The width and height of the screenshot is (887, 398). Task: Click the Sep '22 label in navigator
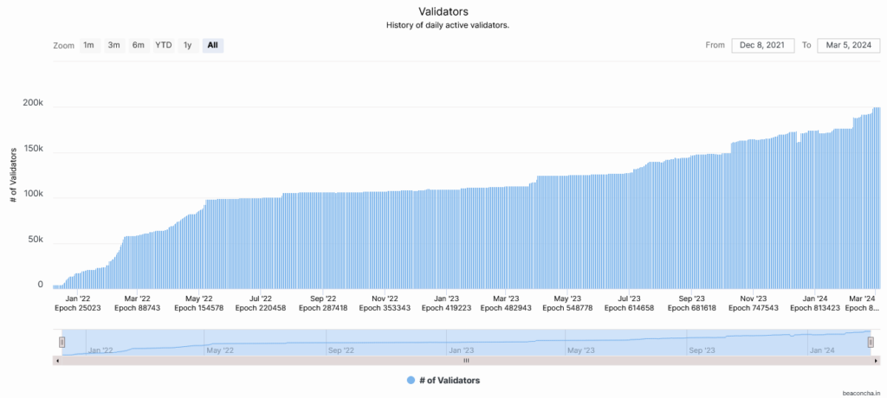tap(341, 350)
